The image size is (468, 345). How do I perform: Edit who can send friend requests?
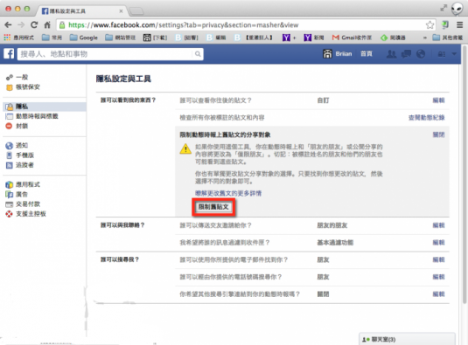coord(438,225)
